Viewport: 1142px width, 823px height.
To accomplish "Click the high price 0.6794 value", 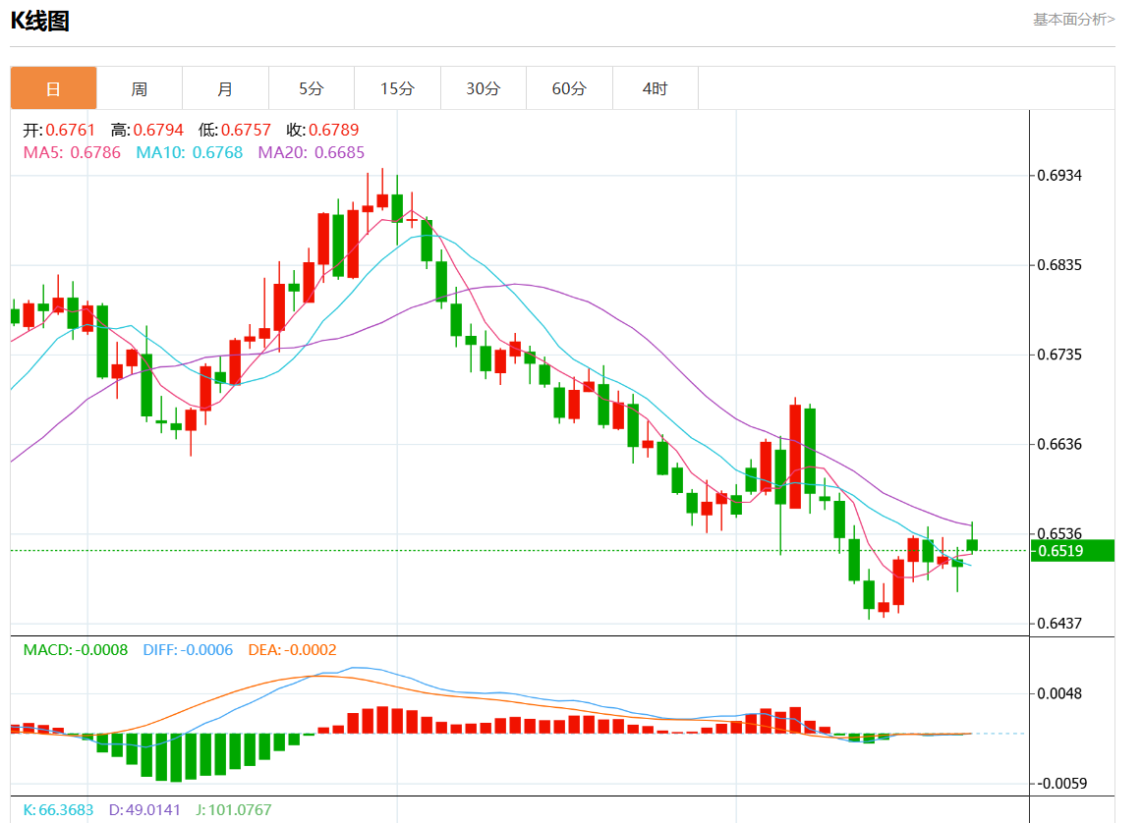I will click(158, 131).
